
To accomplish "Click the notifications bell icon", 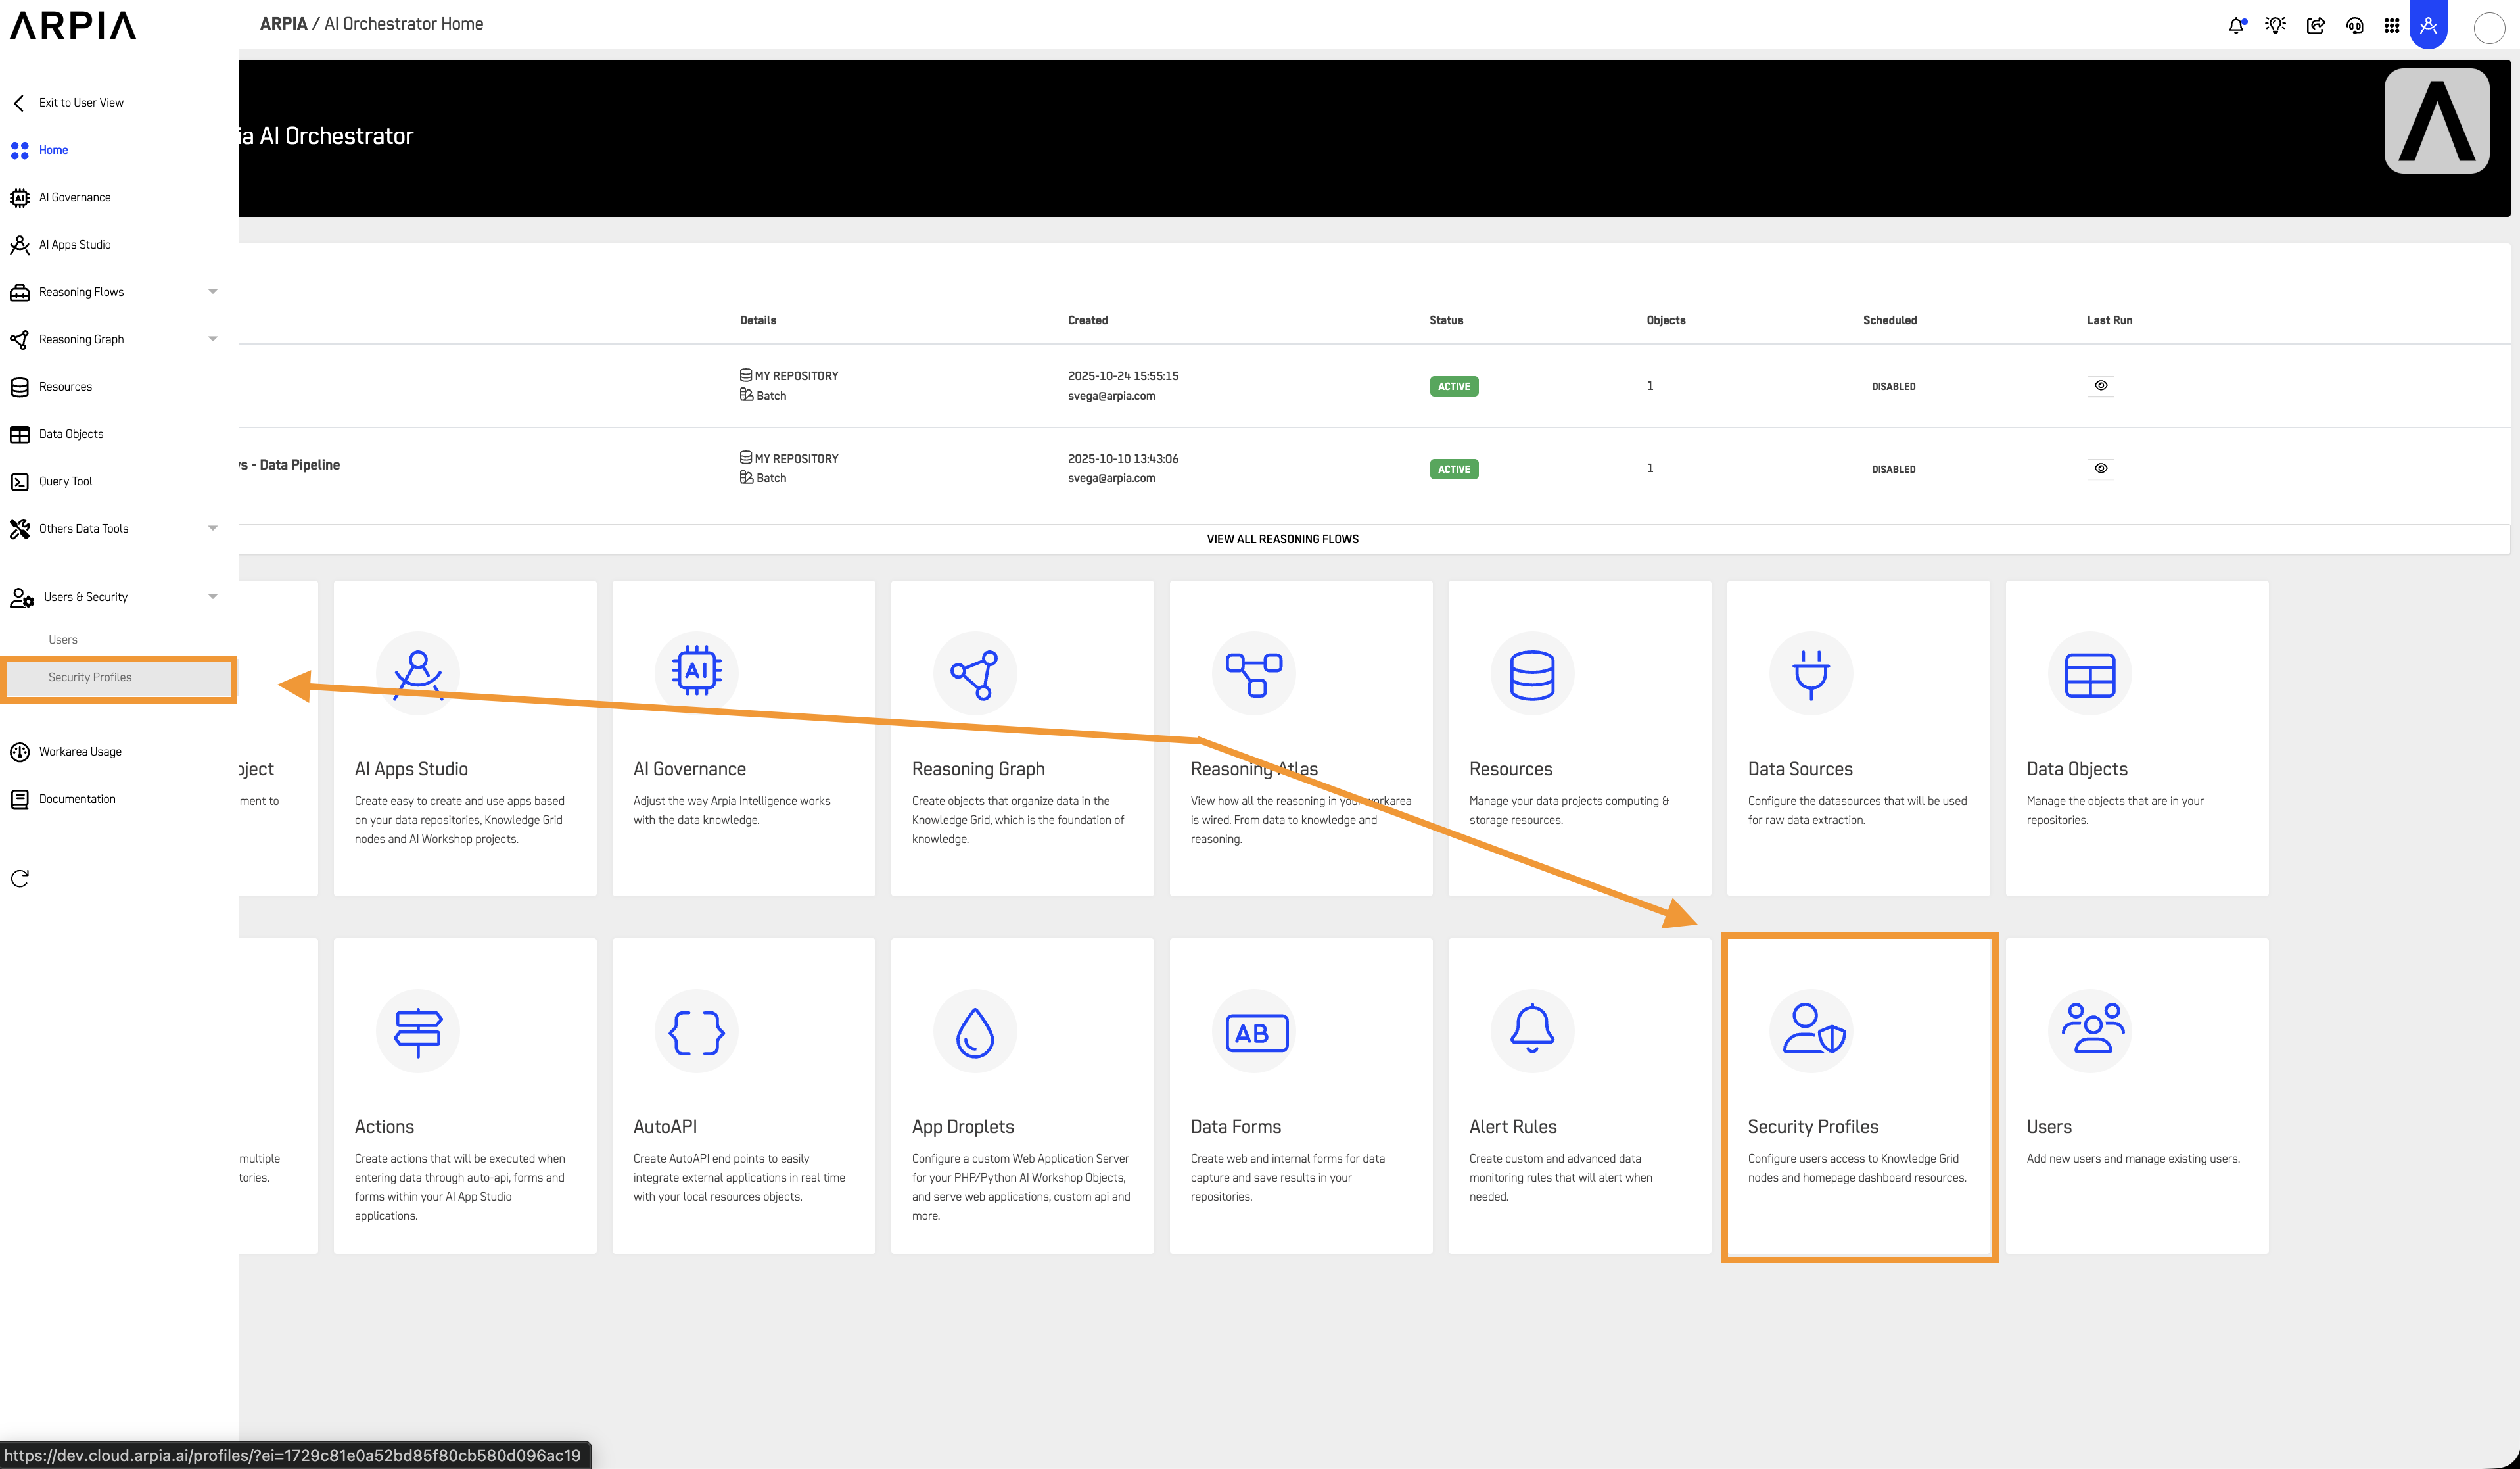I will [x=2236, y=26].
